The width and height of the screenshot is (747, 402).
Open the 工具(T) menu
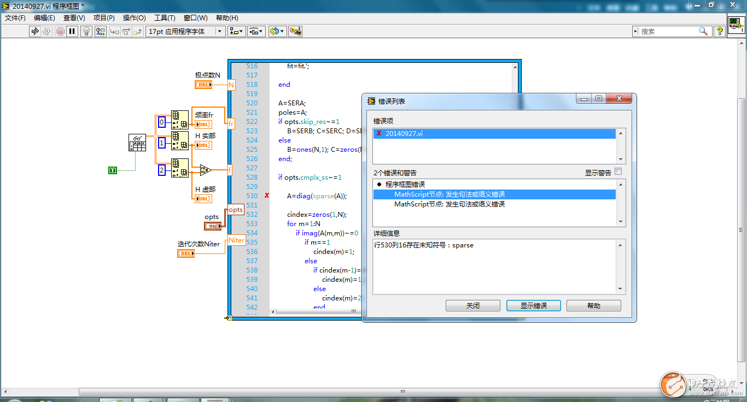pos(165,18)
